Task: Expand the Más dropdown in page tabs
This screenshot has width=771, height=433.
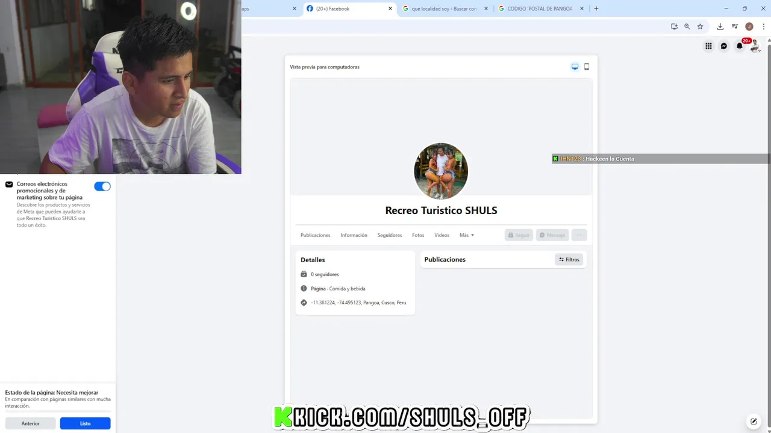Action: click(x=467, y=235)
